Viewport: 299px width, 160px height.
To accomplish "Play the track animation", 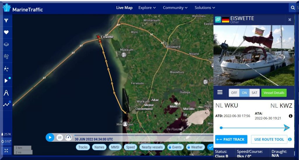I will coord(50,137).
